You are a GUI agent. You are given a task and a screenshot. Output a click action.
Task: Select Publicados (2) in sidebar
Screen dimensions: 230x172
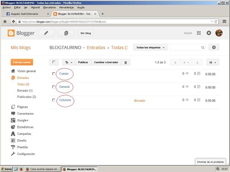click(x=26, y=97)
